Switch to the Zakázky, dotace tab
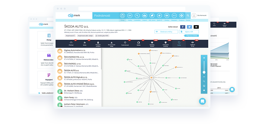Viewport: 267px width, 138px height. click(x=152, y=44)
